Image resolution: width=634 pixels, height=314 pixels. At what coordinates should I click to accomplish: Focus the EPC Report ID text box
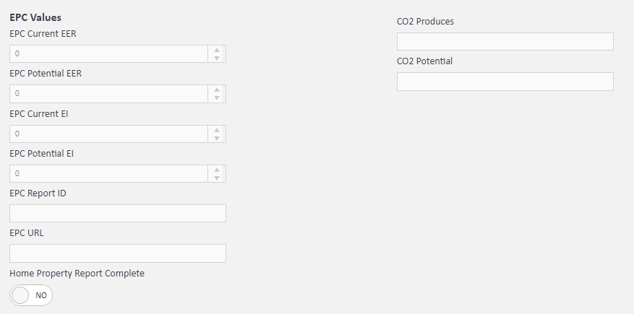(118, 214)
